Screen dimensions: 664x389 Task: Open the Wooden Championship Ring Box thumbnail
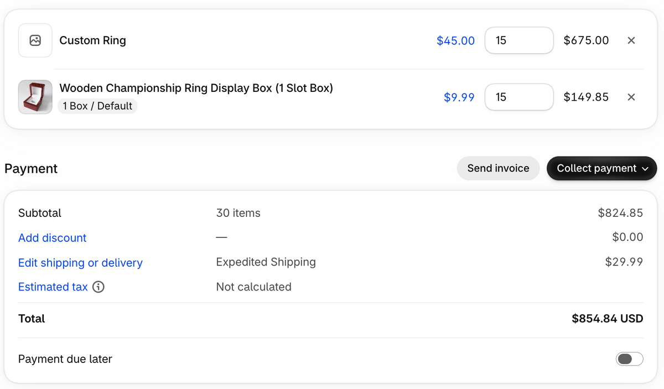35,97
